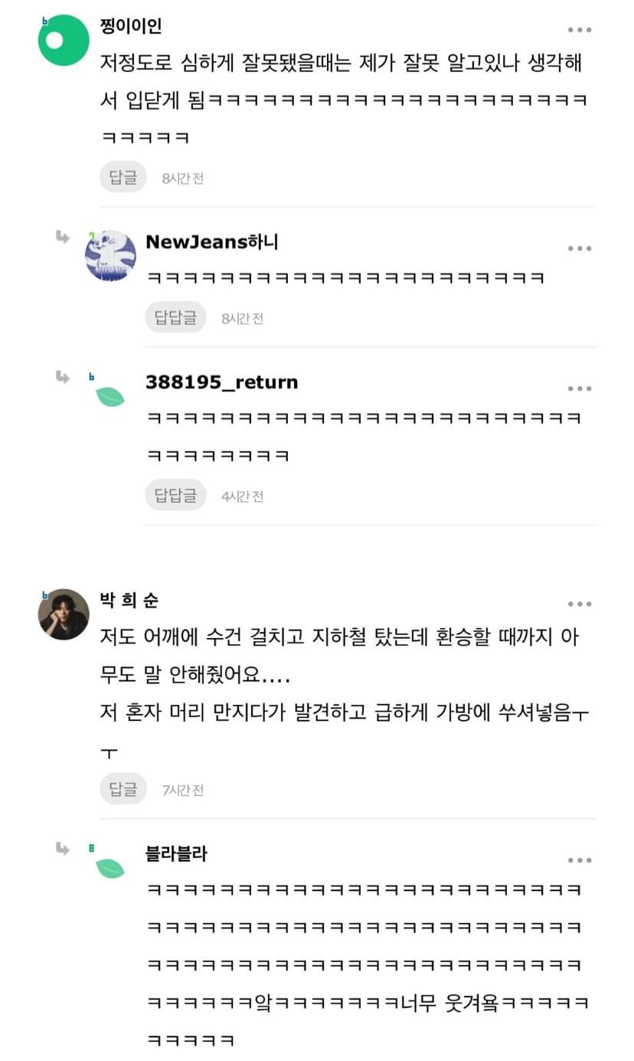The image size is (634, 1061).
Task: Open the more-options dots on 찡이이인's comment
Action: pos(579,30)
